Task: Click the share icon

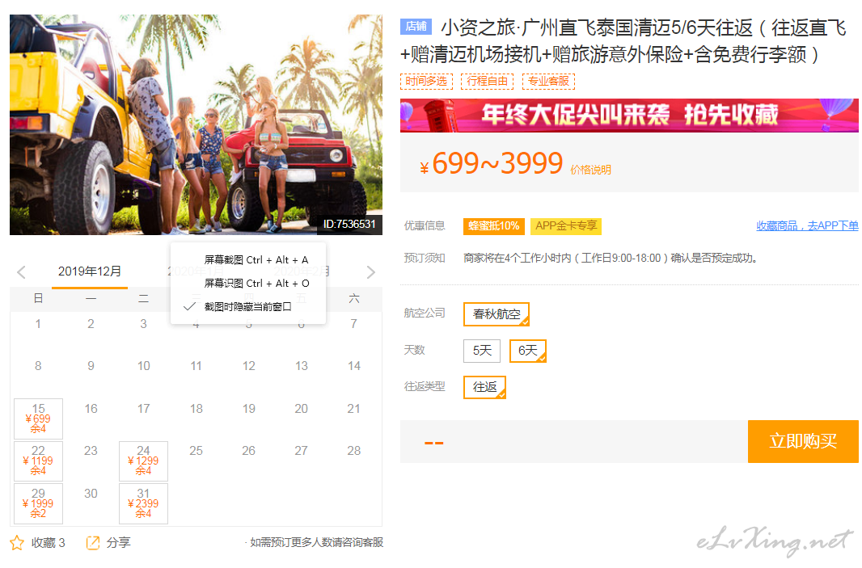Action: coord(93,543)
